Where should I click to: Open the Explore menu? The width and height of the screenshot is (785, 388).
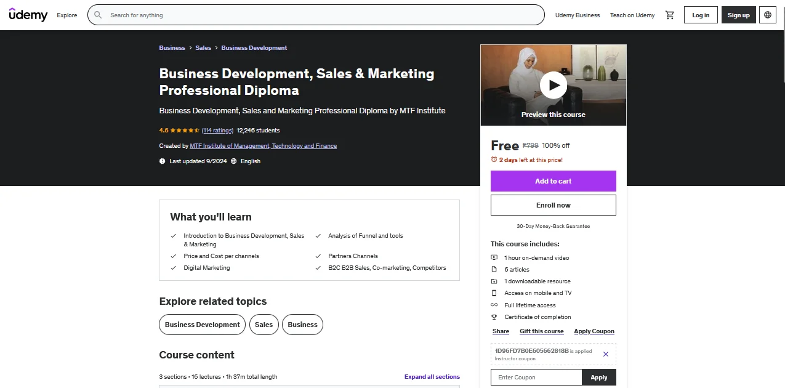click(x=67, y=15)
